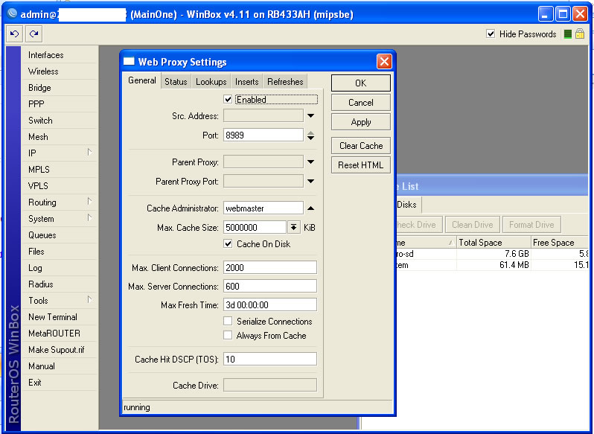Select the 61.4 MB disk row cell
The width and height of the screenshot is (594, 434).
coord(494,265)
